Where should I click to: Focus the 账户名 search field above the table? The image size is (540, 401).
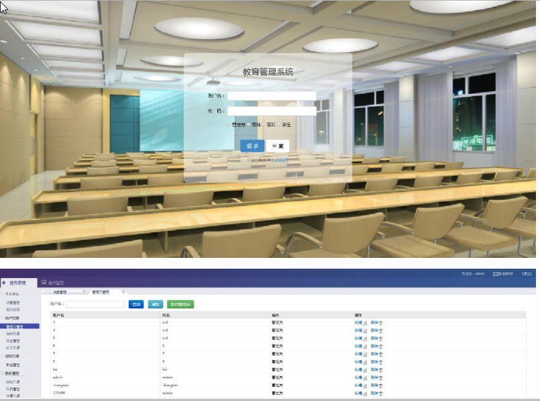95,304
